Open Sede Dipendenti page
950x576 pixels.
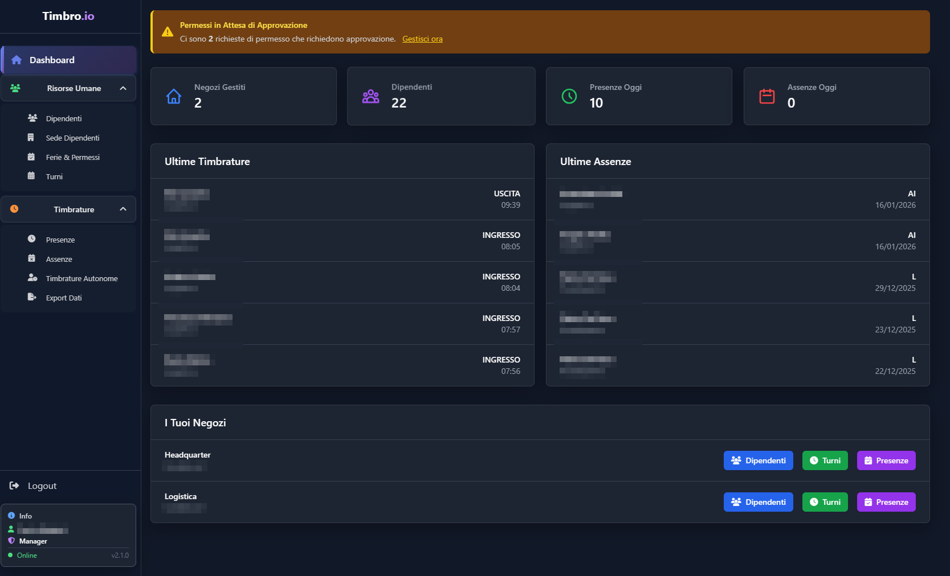click(72, 138)
